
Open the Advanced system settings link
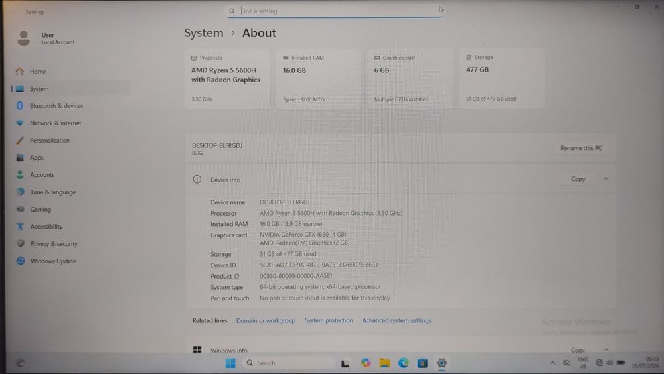[x=397, y=320]
